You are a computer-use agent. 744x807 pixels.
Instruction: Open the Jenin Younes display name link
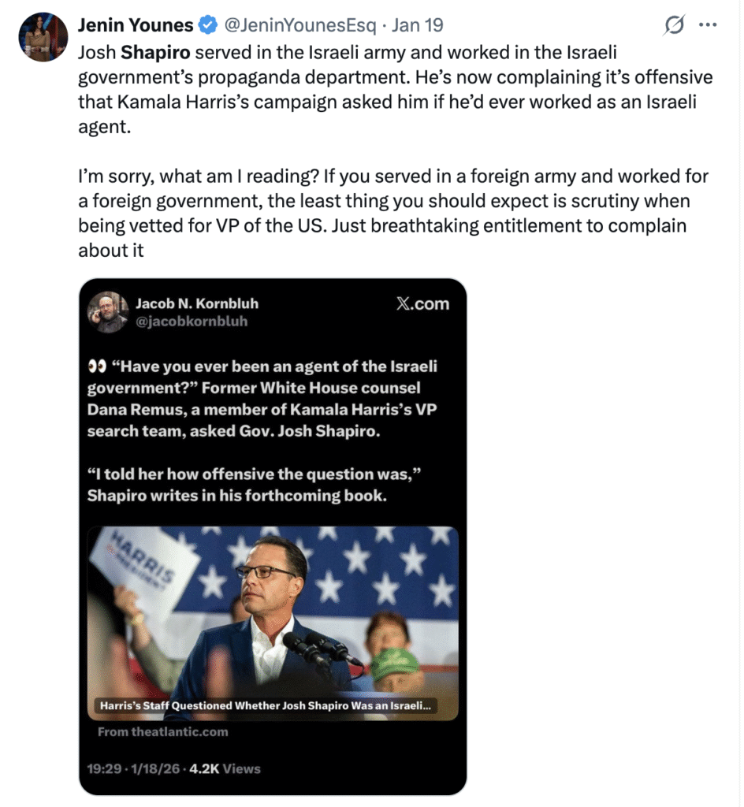click(135, 26)
